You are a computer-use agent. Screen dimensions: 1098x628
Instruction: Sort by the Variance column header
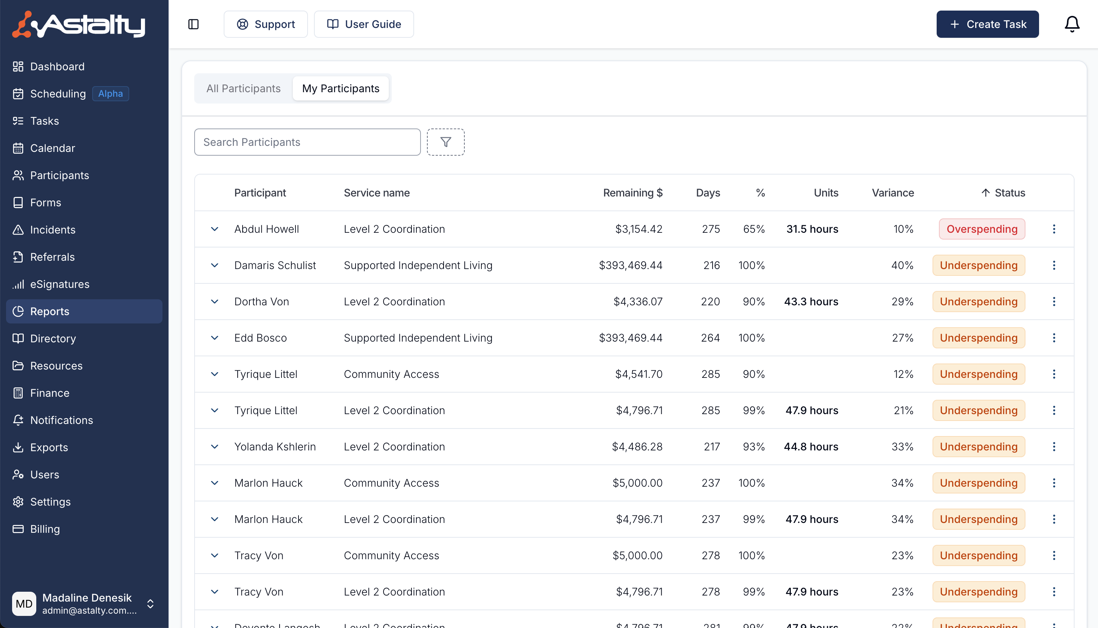coord(893,193)
